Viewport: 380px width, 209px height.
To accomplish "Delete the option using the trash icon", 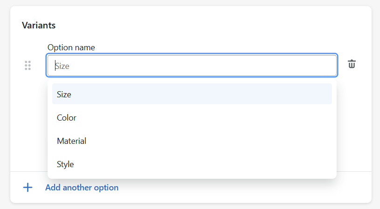I will coord(352,64).
